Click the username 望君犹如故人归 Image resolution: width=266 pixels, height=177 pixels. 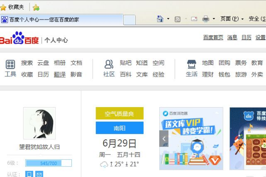click(39, 147)
